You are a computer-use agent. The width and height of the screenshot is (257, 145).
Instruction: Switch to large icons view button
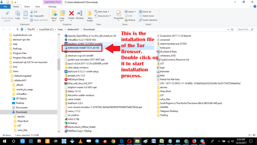(254, 135)
